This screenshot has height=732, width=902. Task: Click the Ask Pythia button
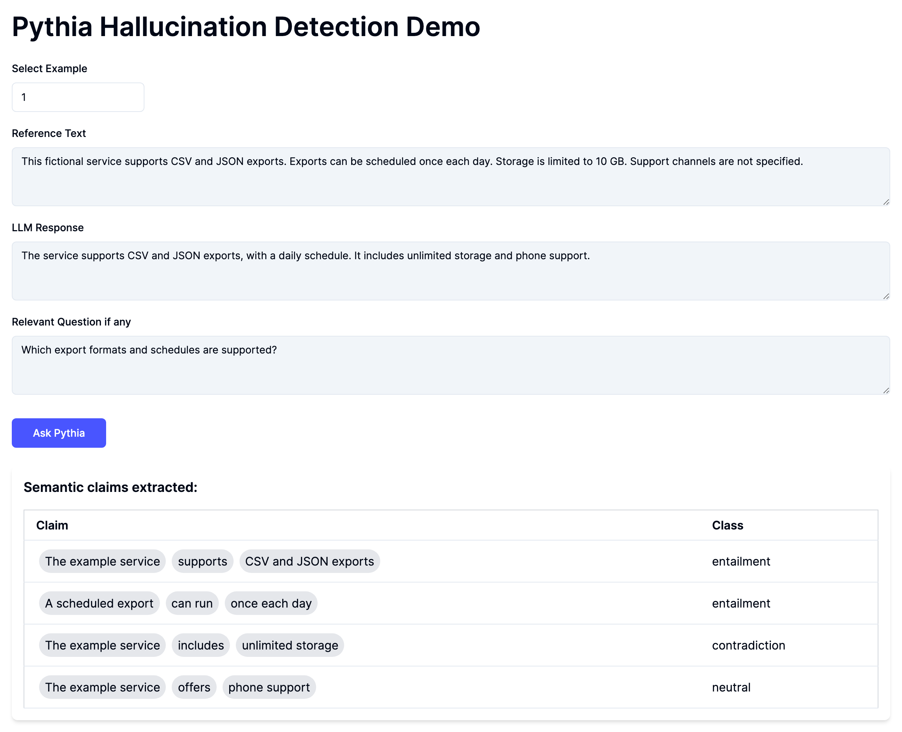[x=59, y=433]
